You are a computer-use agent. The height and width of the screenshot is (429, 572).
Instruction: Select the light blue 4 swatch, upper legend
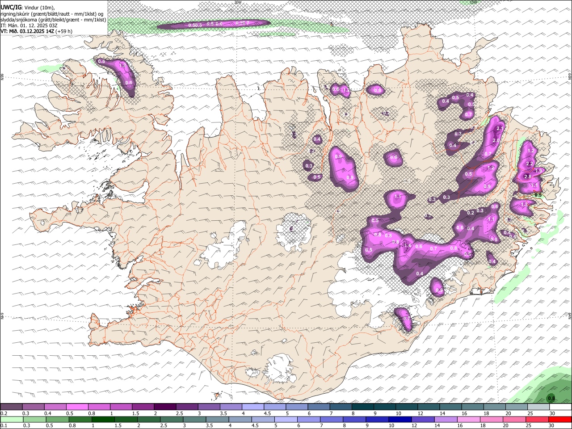pyautogui.click(x=252, y=407)
